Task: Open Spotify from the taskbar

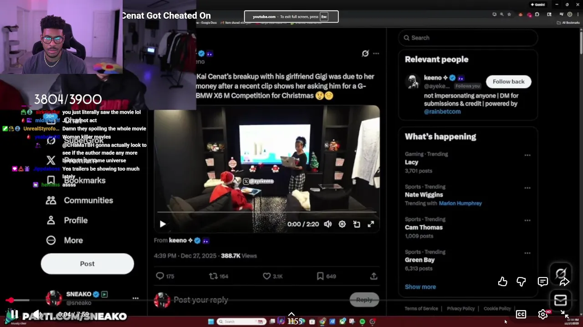Action: click(362, 322)
